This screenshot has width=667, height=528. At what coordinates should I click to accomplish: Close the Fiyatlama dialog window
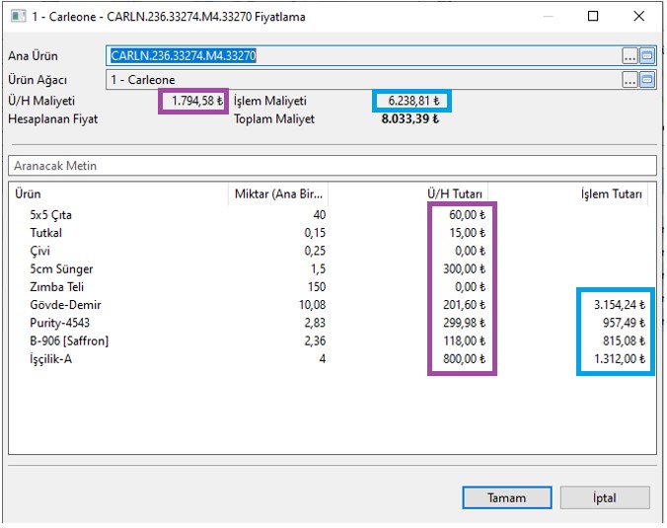tap(638, 17)
